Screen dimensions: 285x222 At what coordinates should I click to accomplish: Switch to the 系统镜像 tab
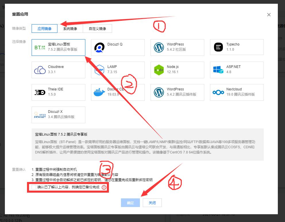click(x=70, y=29)
